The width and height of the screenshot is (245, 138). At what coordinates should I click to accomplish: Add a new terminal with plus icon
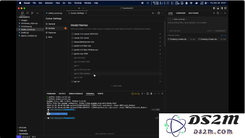tap(142, 94)
